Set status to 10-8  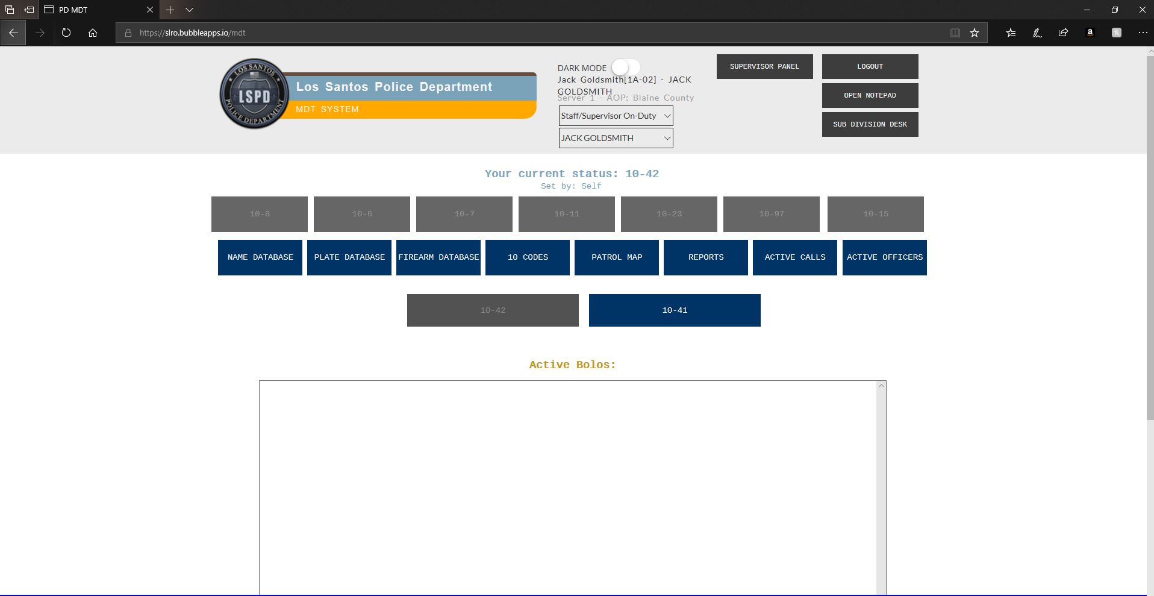pos(260,214)
